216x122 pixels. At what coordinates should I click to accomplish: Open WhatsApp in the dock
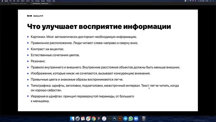pos(131,119)
